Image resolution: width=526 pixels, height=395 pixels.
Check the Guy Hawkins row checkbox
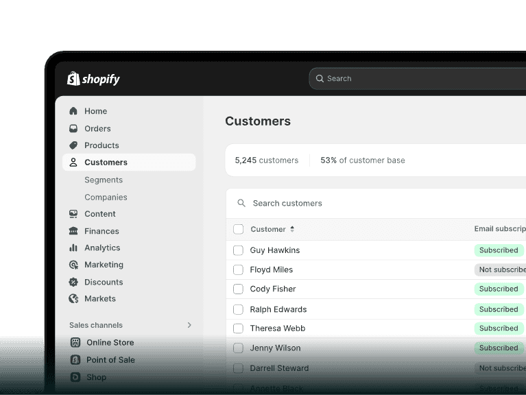(238, 250)
